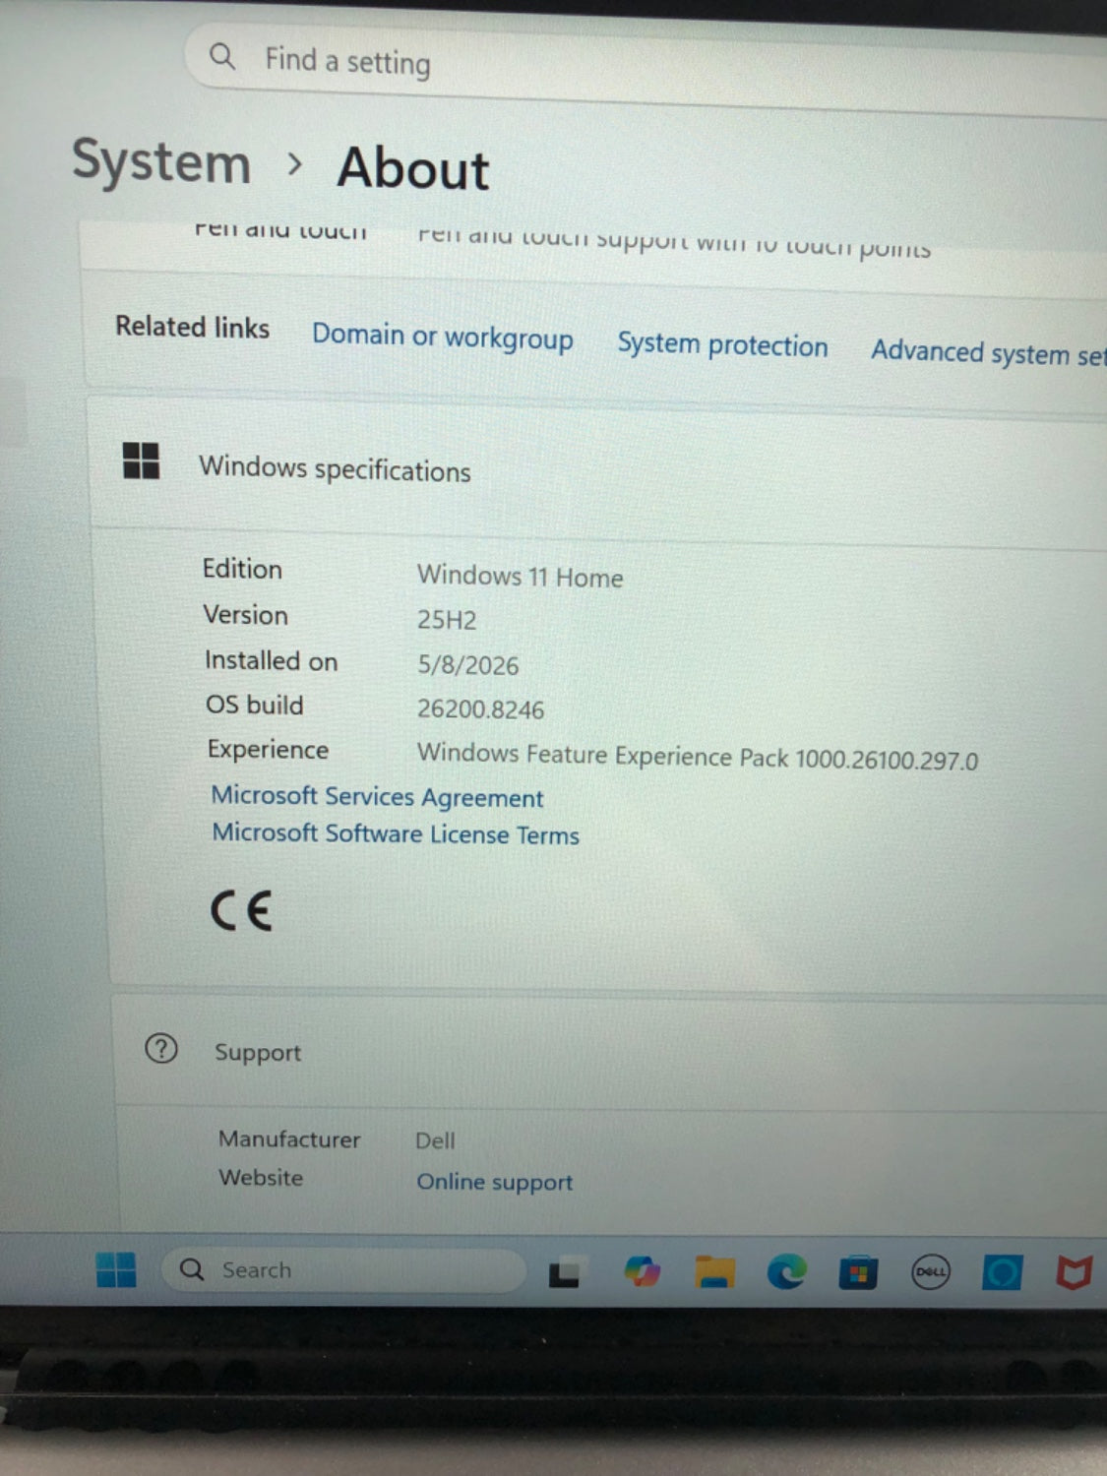
Task: Click the Support question mark icon
Action: pos(161,1049)
